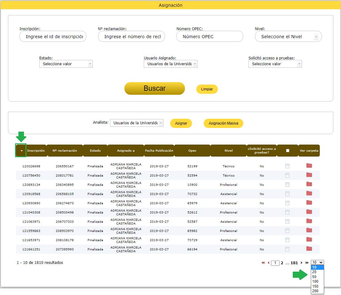Click the '1 - 10 de 1810 resultados' text
The height and width of the screenshot is (295, 341).
click(40, 263)
